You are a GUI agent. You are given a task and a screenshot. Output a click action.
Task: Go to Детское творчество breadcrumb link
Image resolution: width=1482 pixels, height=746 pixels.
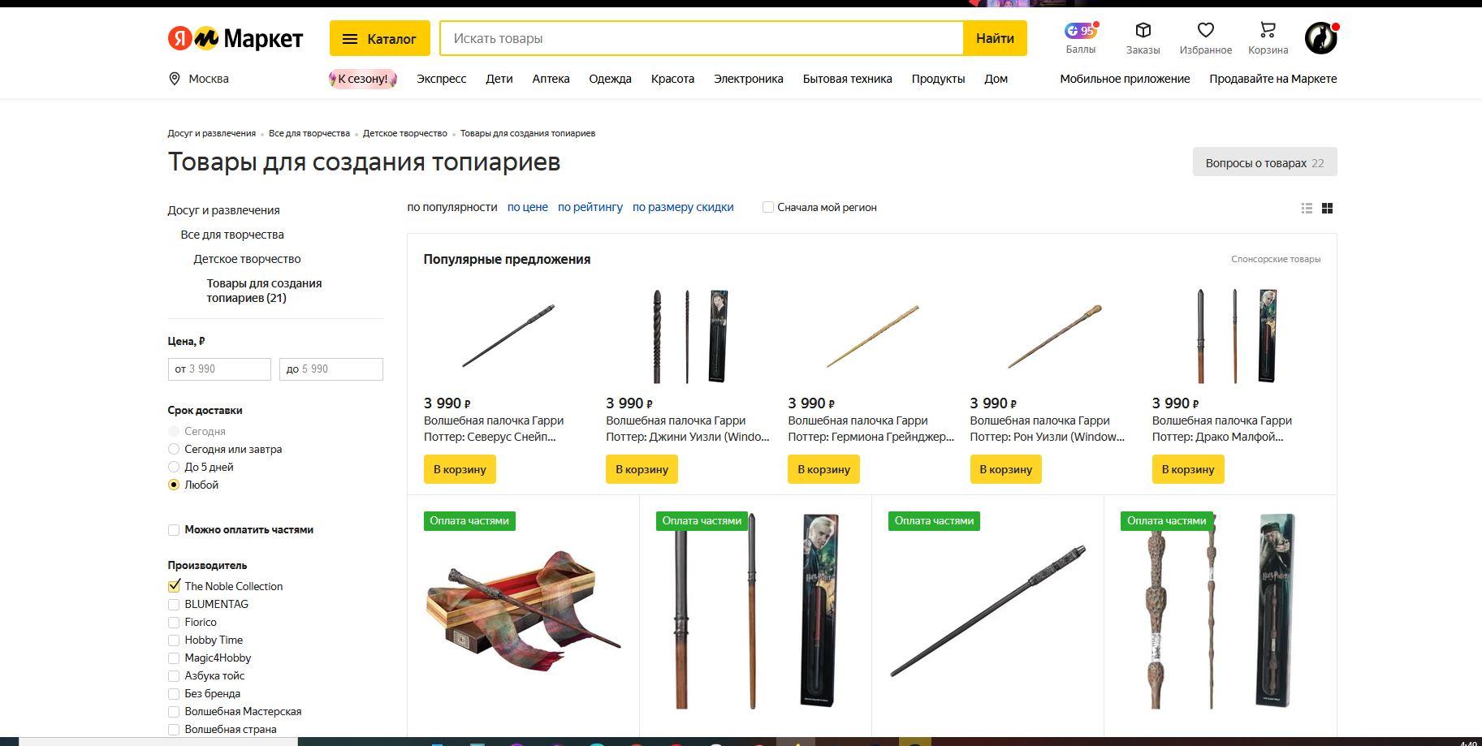(405, 133)
